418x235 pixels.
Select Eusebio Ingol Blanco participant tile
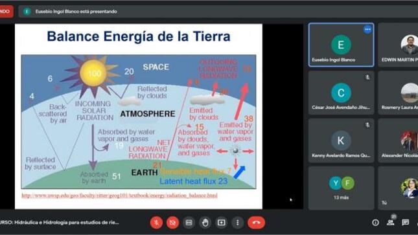pos(342,45)
